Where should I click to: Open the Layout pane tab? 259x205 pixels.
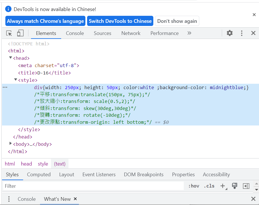67,175
